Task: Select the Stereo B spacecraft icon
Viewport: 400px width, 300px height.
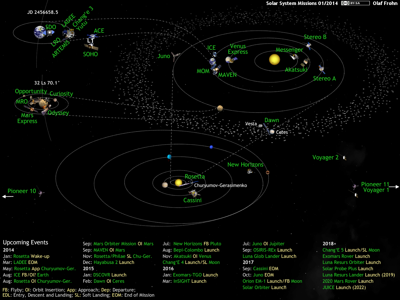Action: pos(308,45)
